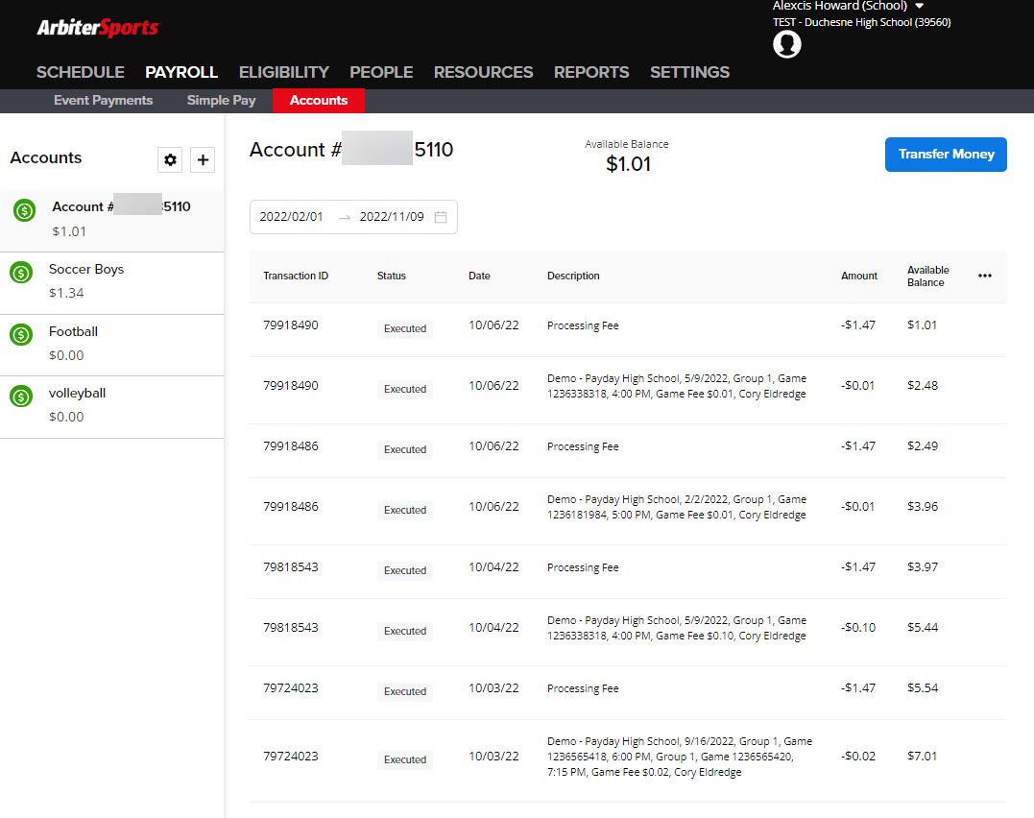Click the green dollar icon next to Football
This screenshot has height=818, width=1034.
(x=21, y=334)
